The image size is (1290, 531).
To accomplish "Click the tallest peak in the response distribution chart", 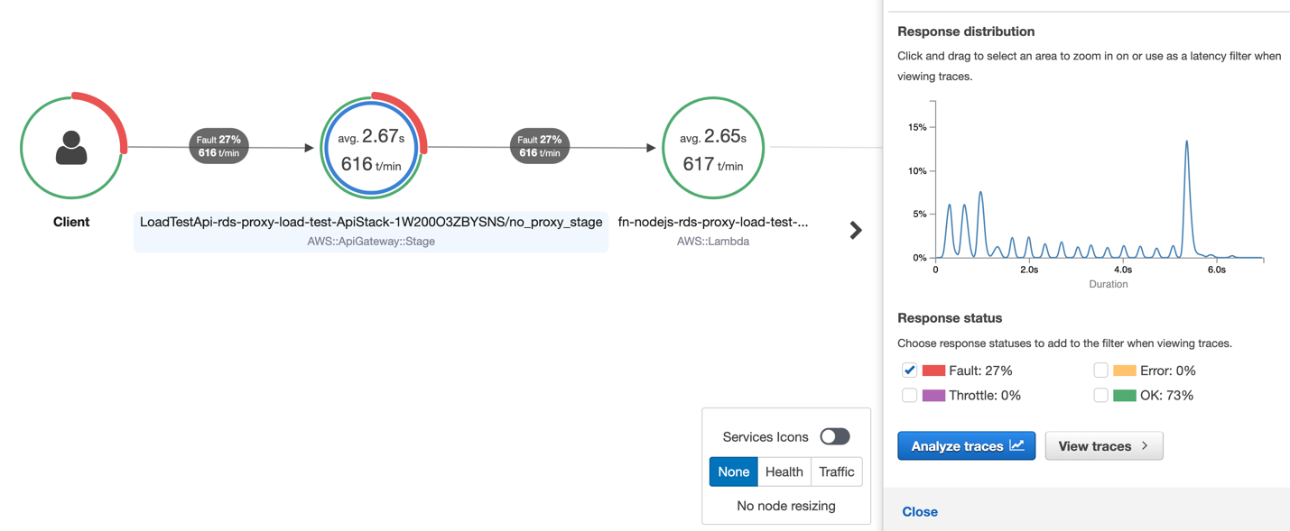I will 1186,144.
